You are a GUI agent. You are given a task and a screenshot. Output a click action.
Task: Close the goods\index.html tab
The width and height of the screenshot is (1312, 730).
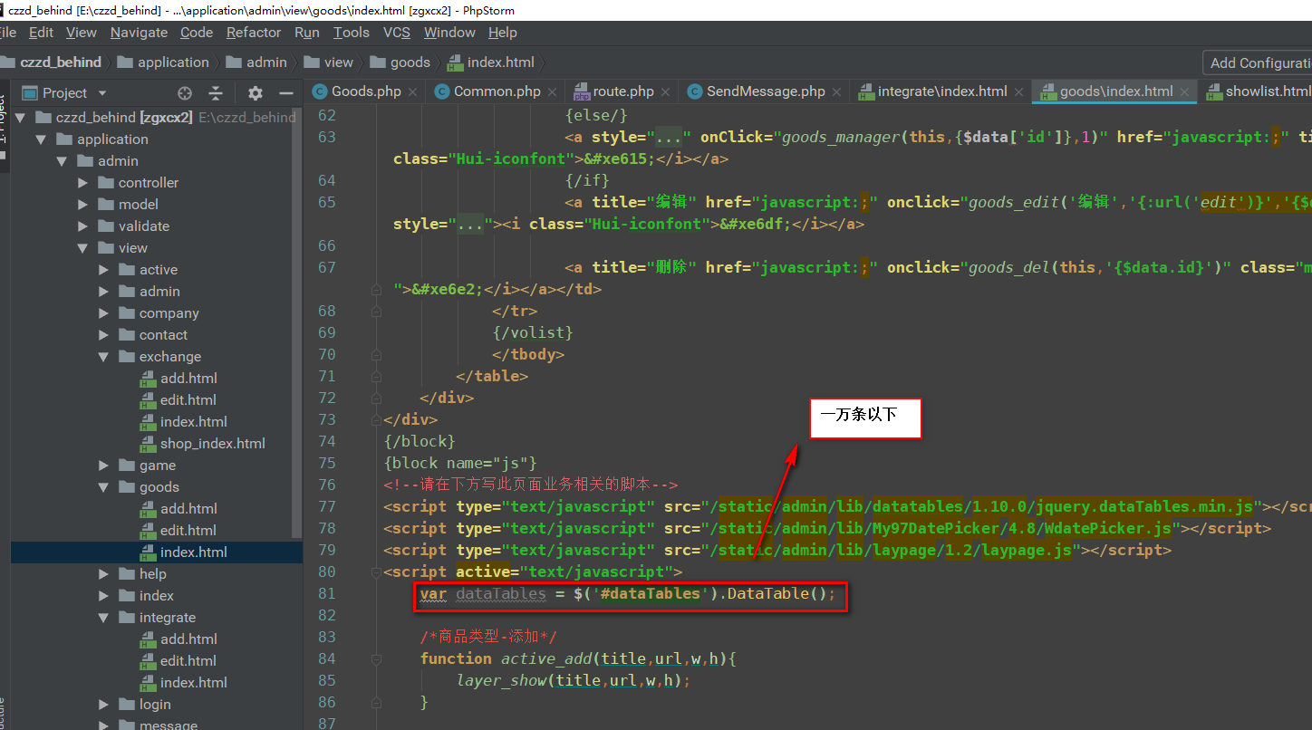tap(1184, 91)
